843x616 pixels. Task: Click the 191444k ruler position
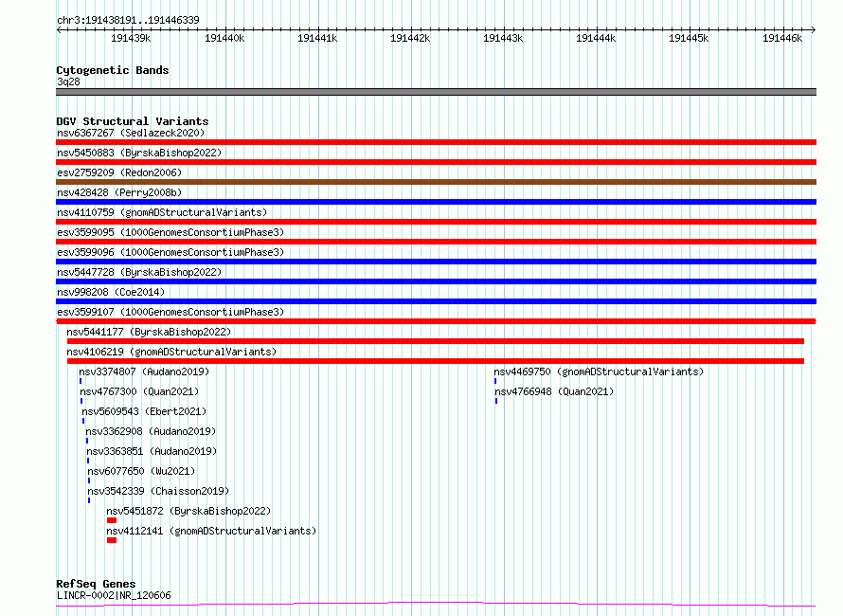coord(596,38)
